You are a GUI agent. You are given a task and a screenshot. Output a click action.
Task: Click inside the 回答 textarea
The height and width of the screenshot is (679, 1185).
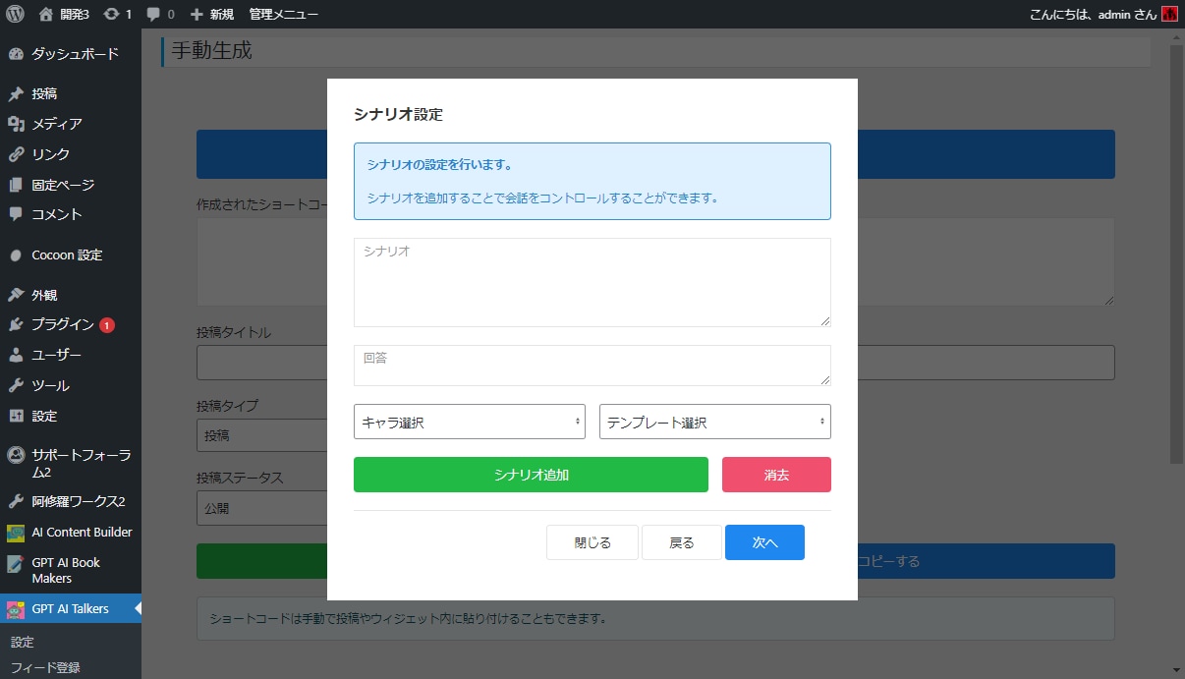click(x=592, y=366)
